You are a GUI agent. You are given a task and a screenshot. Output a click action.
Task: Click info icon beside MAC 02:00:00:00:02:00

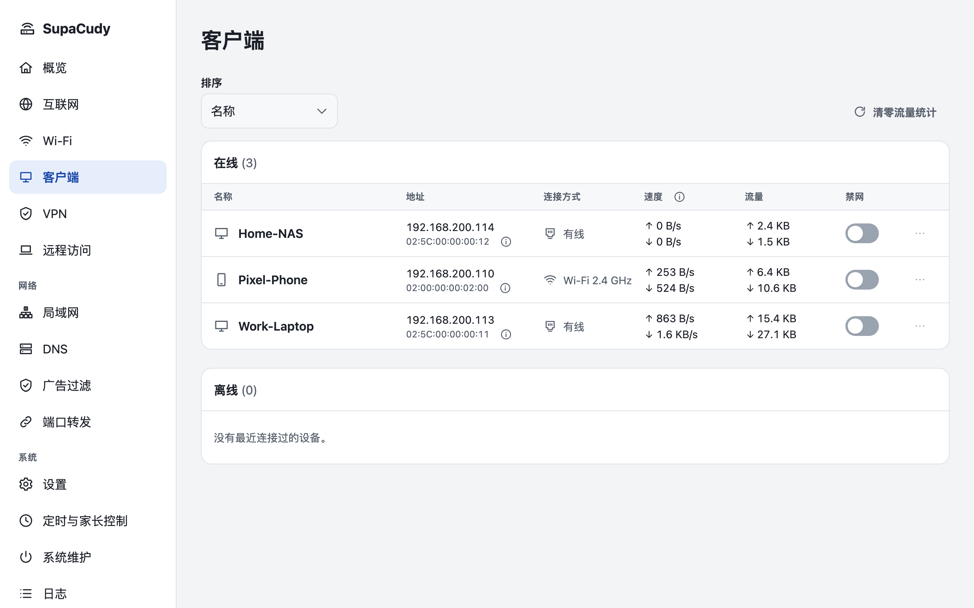505,288
